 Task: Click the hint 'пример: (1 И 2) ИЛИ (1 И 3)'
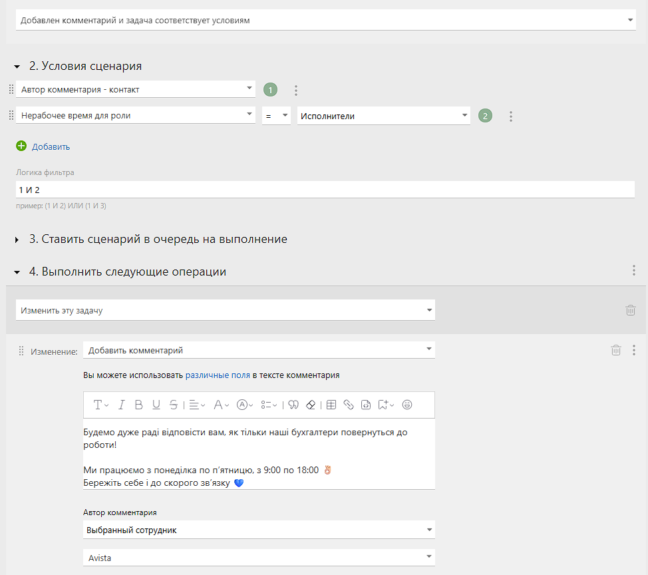[x=61, y=206]
